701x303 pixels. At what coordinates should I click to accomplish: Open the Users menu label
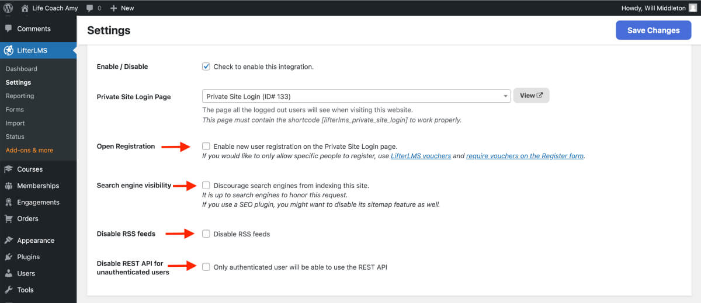[26, 273]
